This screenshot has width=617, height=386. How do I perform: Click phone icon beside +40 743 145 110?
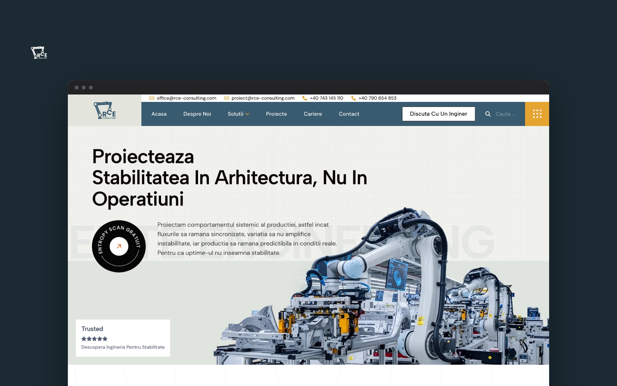click(304, 98)
